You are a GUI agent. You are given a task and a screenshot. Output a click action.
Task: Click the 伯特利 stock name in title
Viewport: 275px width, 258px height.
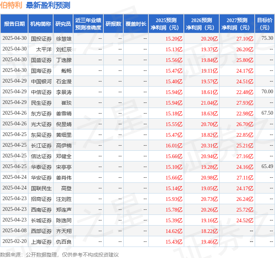[11, 5]
